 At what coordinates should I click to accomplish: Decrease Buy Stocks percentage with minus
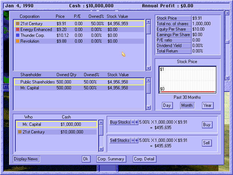click(133, 122)
